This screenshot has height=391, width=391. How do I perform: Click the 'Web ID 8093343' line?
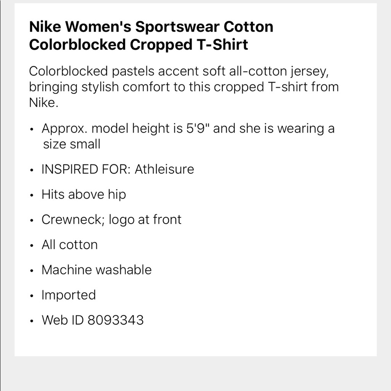93,320
